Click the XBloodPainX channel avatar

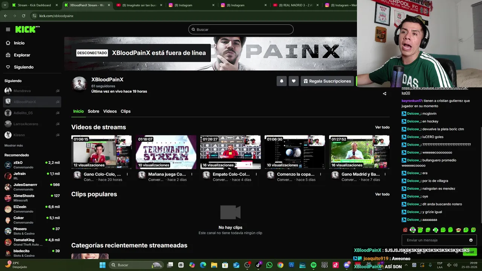(x=79, y=84)
